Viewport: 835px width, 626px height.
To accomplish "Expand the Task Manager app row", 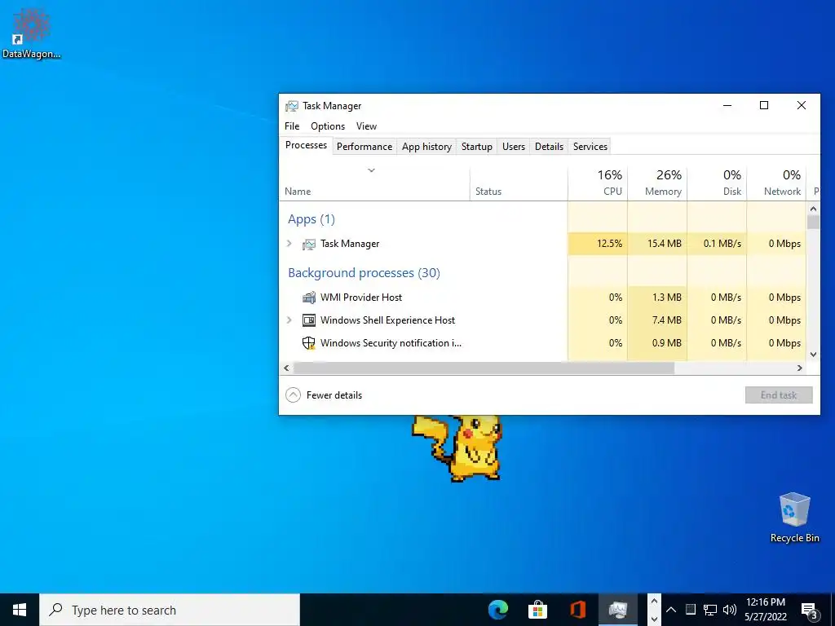I will coord(289,244).
